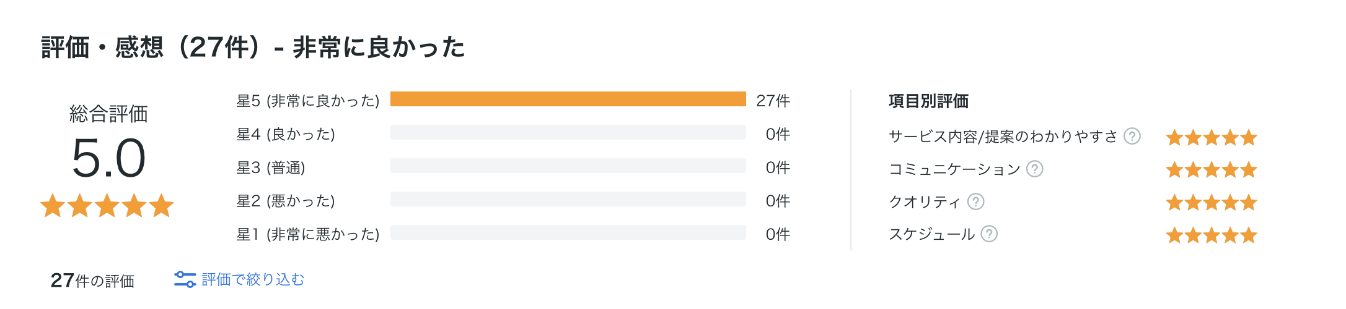Click the orange 5-star rating bar

click(568, 99)
